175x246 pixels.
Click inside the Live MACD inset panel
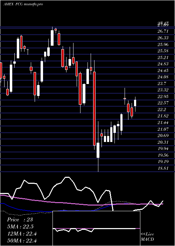(96, 228)
